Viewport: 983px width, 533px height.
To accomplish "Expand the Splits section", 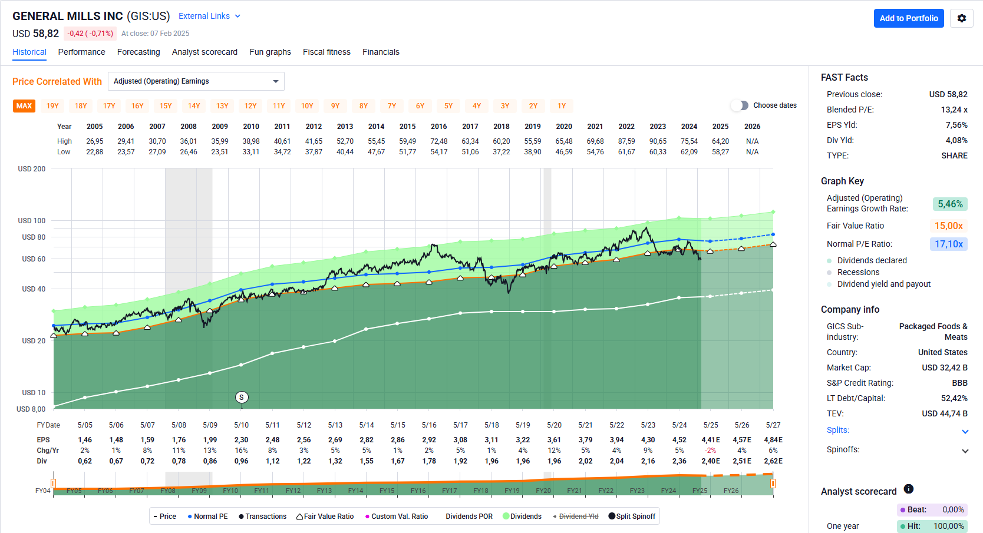I will click(x=965, y=432).
